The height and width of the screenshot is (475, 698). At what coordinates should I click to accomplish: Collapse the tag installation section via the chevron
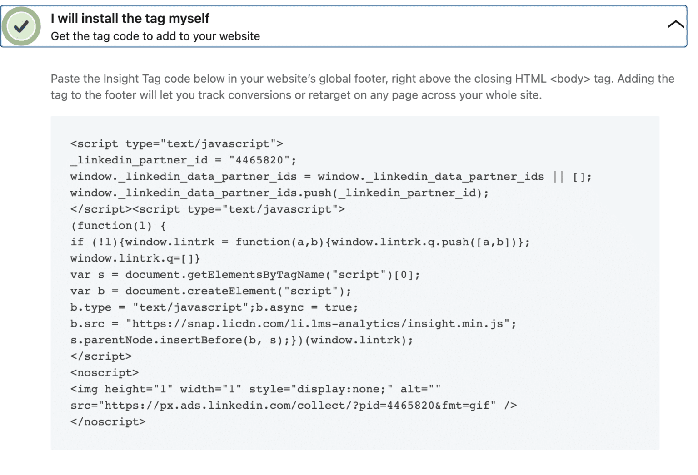[676, 25]
